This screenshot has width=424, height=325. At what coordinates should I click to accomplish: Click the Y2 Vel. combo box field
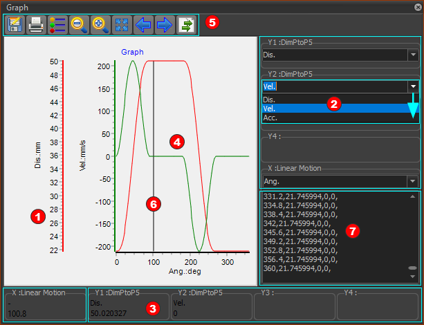click(335, 86)
